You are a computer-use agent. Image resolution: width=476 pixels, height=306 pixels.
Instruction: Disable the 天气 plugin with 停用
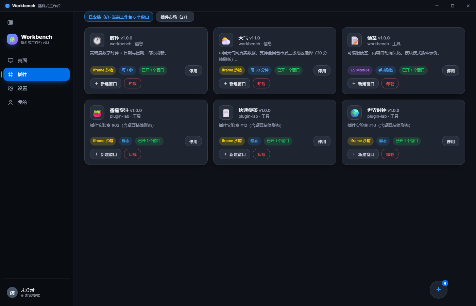pyautogui.click(x=322, y=71)
